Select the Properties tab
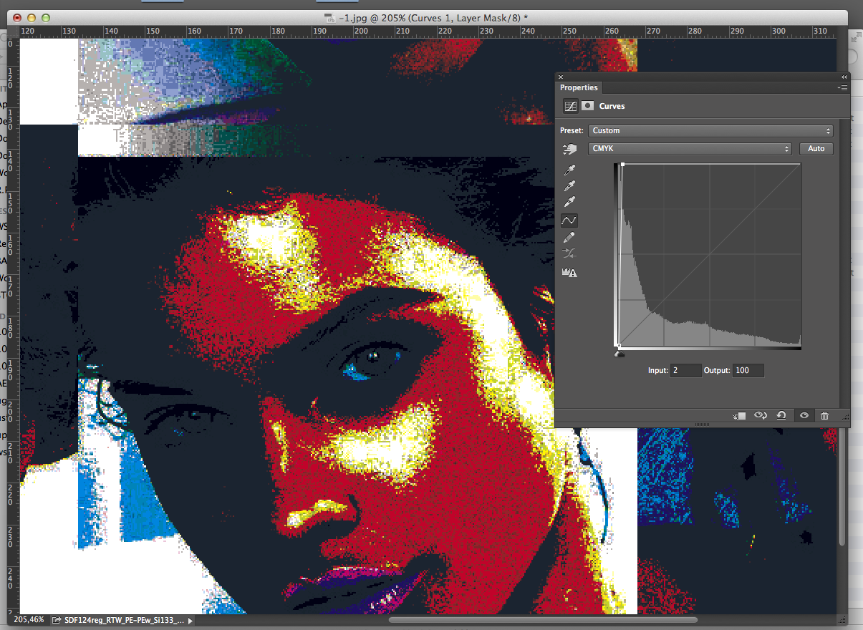 (579, 87)
